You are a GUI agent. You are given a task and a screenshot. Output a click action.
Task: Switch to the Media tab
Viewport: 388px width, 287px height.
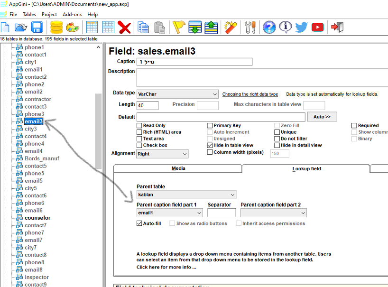[178, 168]
